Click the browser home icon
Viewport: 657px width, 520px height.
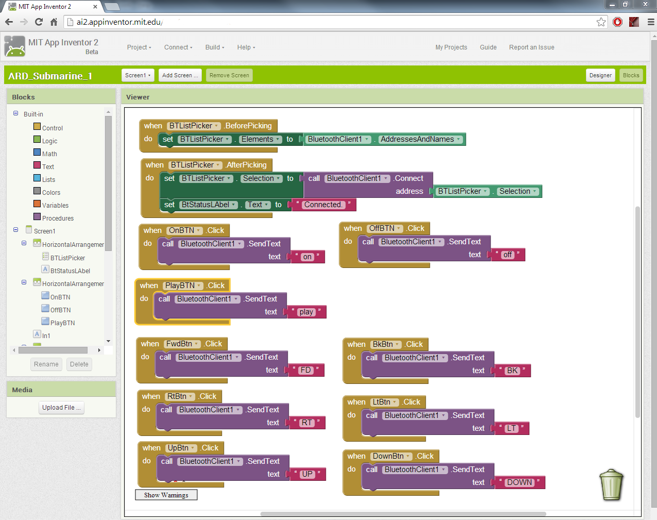(x=54, y=22)
